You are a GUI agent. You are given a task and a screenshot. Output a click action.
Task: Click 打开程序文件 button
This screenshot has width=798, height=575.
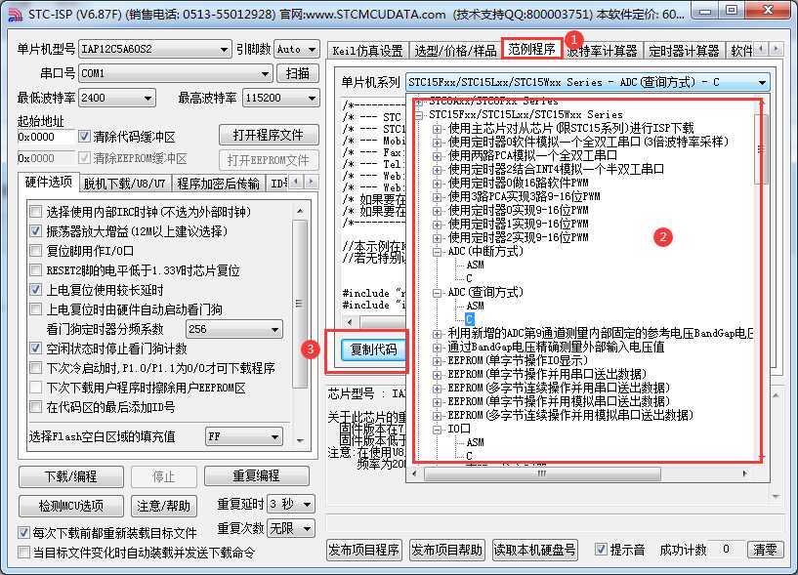tap(269, 136)
